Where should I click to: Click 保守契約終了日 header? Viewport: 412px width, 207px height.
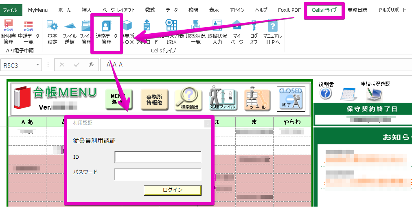(x=371, y=109)
